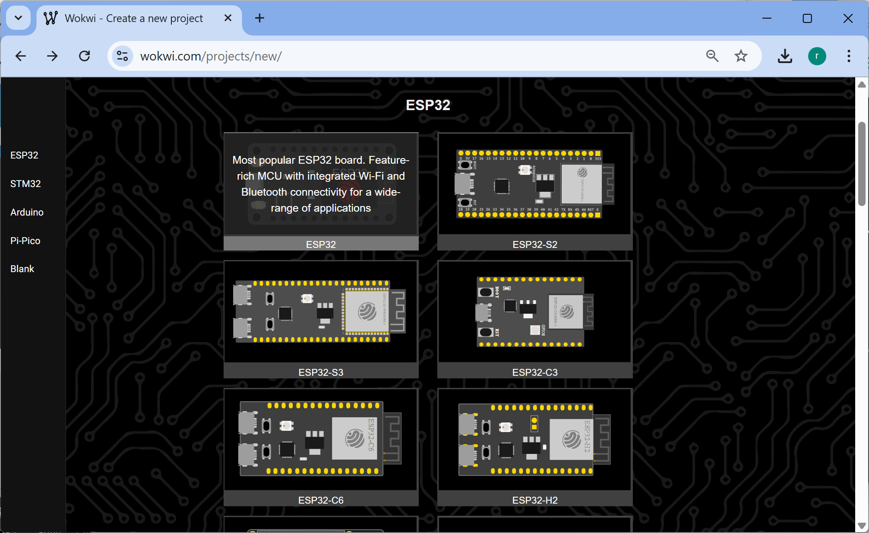
Task: Select Arduino in the sidebar
Action: click(27, 212)
